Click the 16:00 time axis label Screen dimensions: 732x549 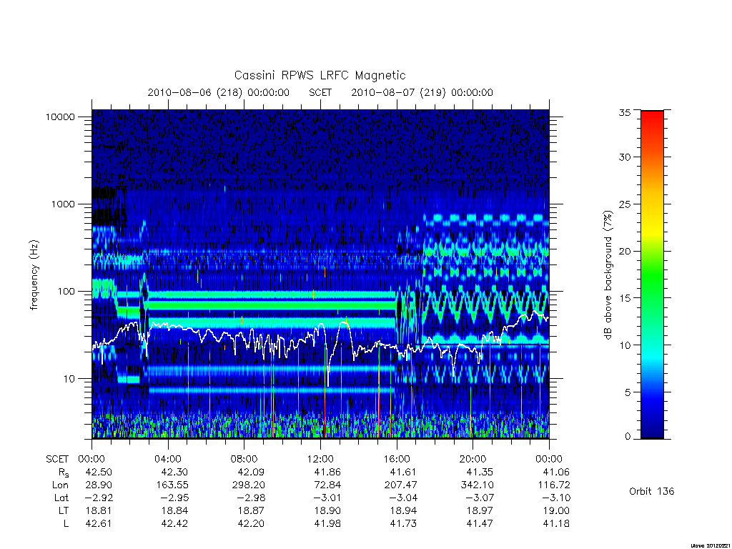coord(397,459)
